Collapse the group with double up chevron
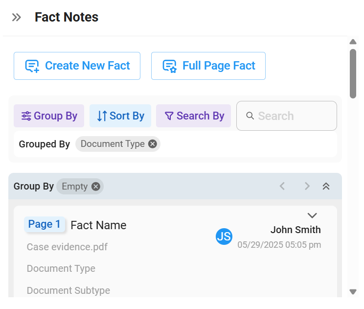Image resolution: width=364 pixels, height=309 pixels. point(326,186)
